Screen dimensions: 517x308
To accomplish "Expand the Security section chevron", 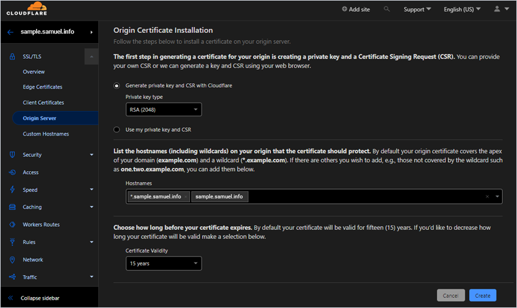I will [x=92, y=154].
